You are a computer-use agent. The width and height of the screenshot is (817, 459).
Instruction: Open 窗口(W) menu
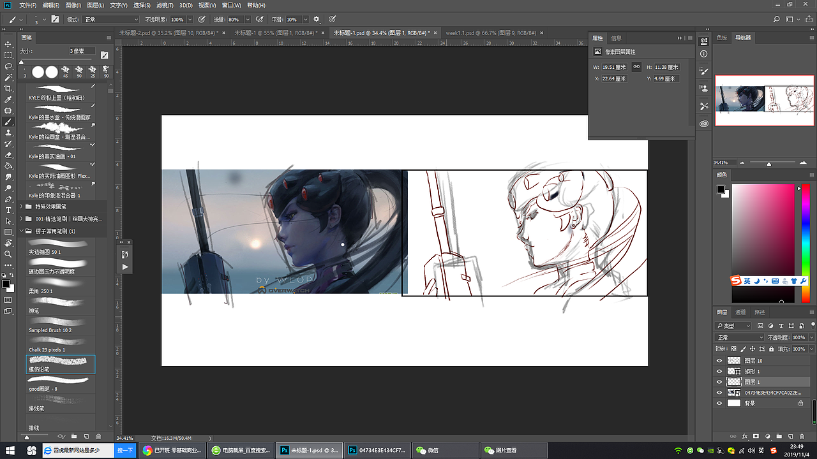point(232,5)
